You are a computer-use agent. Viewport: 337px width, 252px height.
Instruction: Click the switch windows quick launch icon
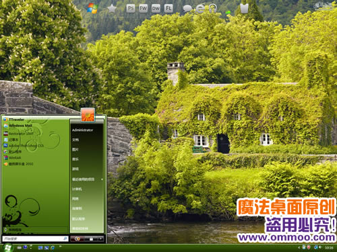point(47,248)
